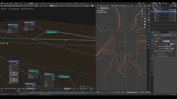Open 3D viewport Object Mode dropdown
This screenshot has height=99, width=177.
click(x=105, y=6)
